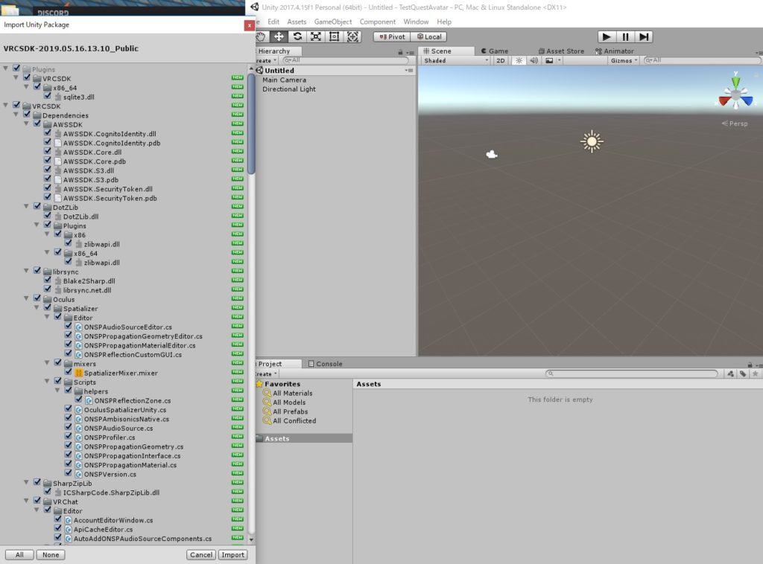763x564 pixels.
Task: Select the Rotate tool in the toolbar
Action: pos(297,36)
